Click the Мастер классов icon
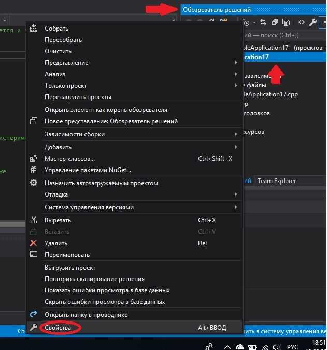This screenshot has height=350, width=327. [x=34, y=159]
